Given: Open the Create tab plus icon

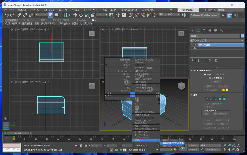Looking at the screenshot, I should [x=192, y=31].
